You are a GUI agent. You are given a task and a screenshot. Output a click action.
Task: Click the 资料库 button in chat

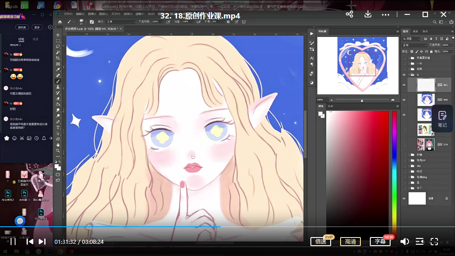(x=22, y=27)
